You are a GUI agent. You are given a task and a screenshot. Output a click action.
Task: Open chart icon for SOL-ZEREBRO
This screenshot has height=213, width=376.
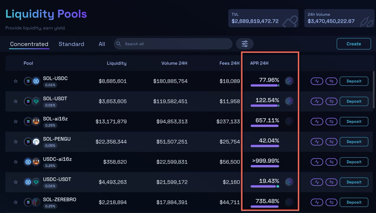pyautogui.click(x=317, y=202)
